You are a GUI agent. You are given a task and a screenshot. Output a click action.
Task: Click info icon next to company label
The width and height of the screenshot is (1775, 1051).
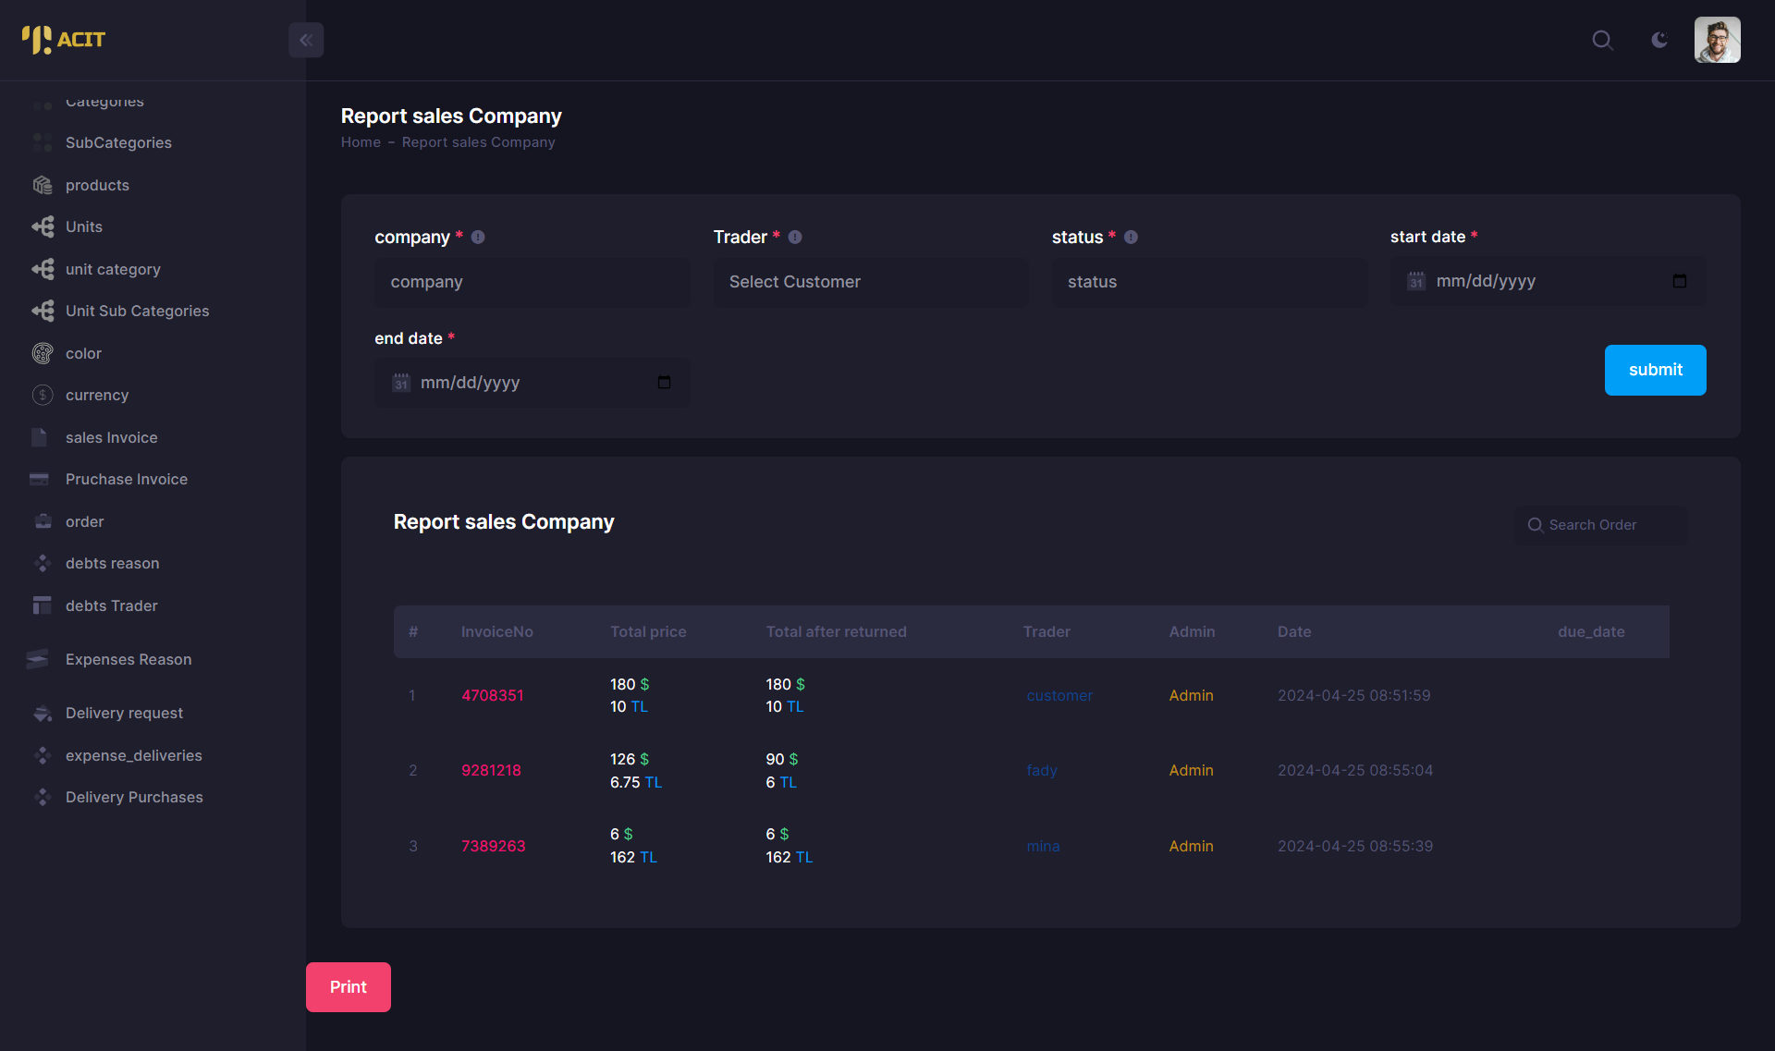tap(478, 238)
